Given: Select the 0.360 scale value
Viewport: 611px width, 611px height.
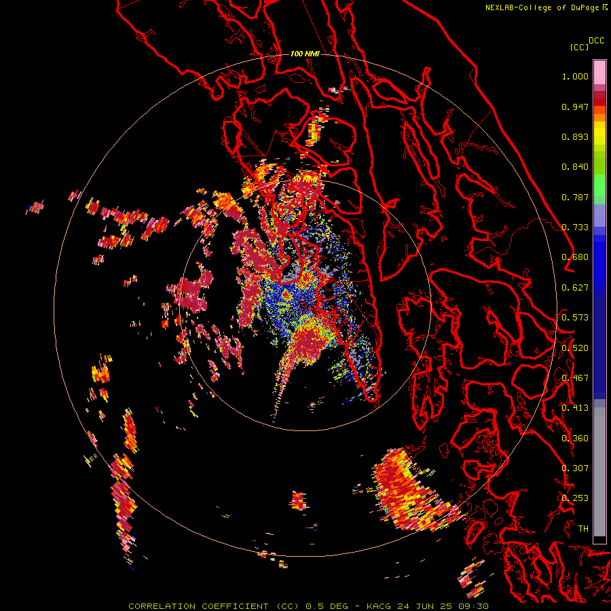Looking at the screenshot, I should (575, 439).
